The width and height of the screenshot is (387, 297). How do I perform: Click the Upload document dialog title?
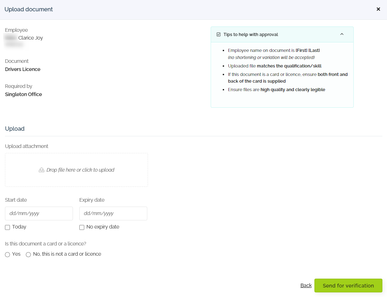[29, 10]
